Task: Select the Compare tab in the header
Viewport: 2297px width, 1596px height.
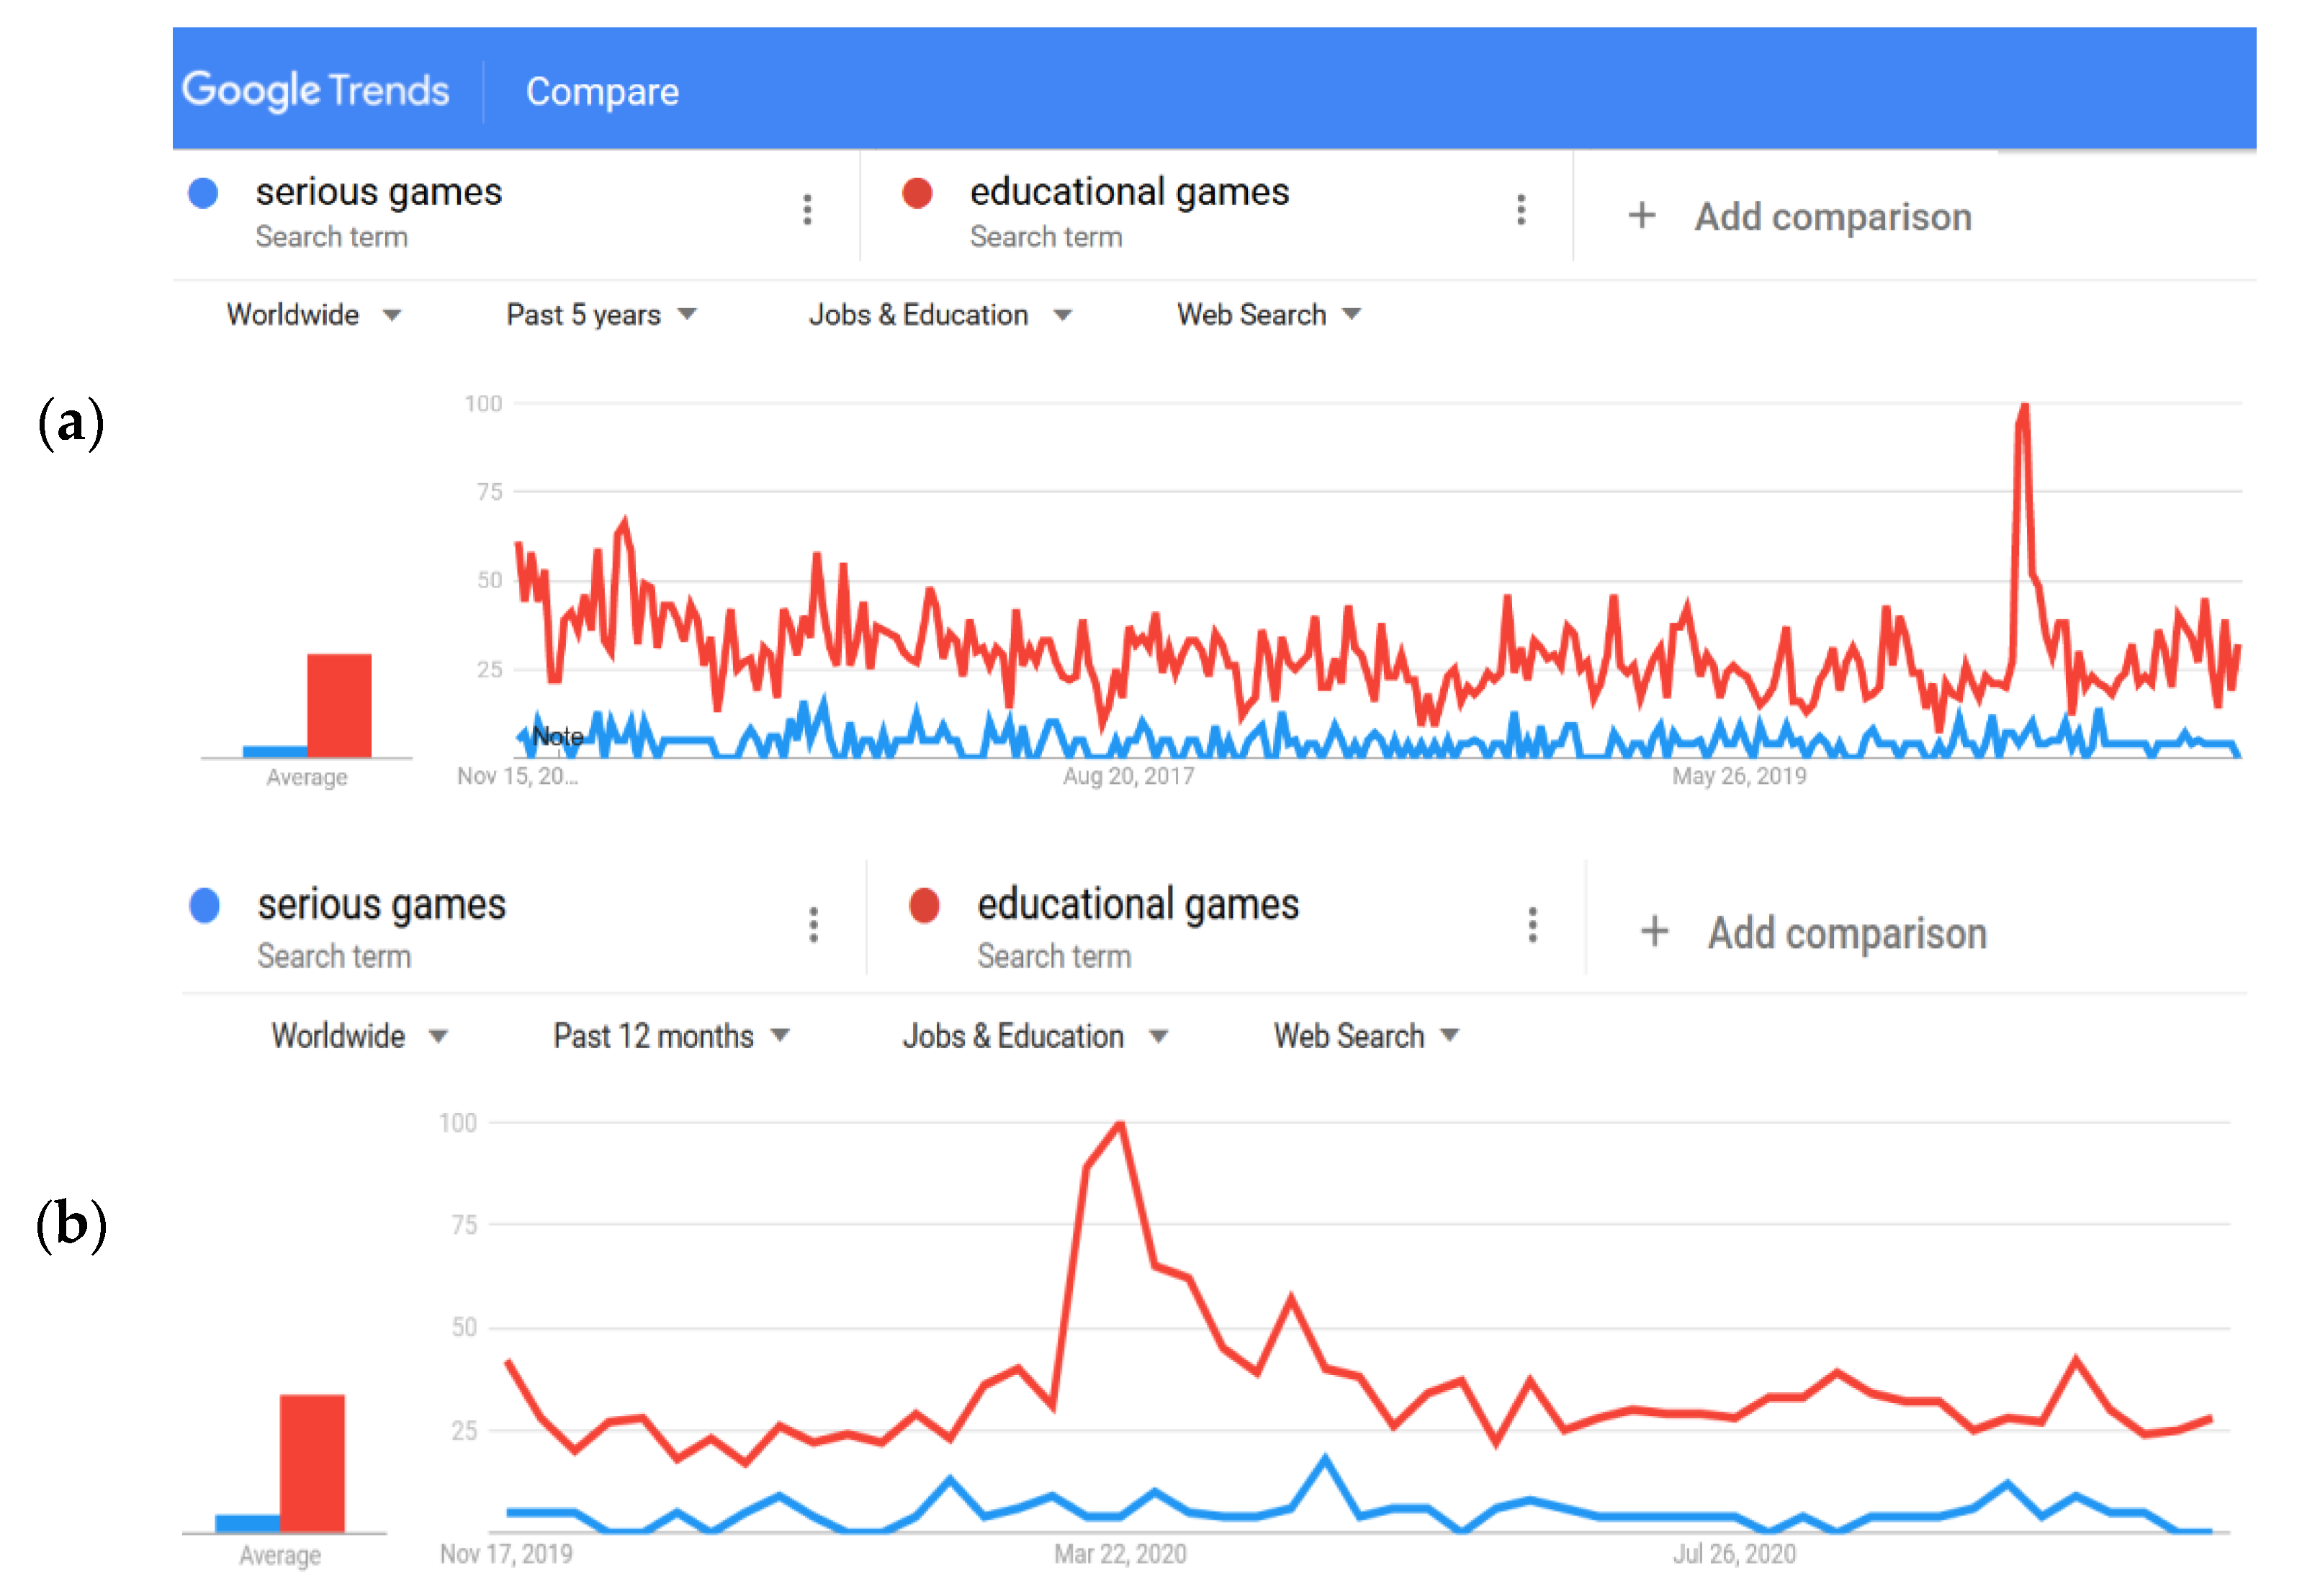Action: click(602, 91)
